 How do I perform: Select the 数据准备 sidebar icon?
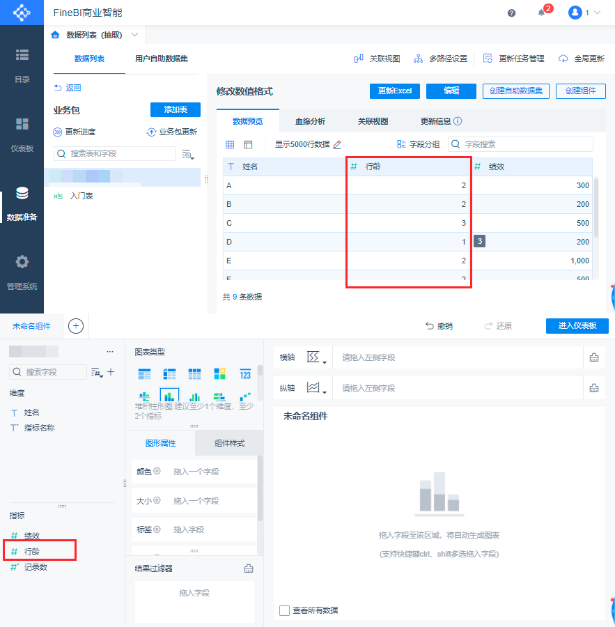[x=22, y=193]
